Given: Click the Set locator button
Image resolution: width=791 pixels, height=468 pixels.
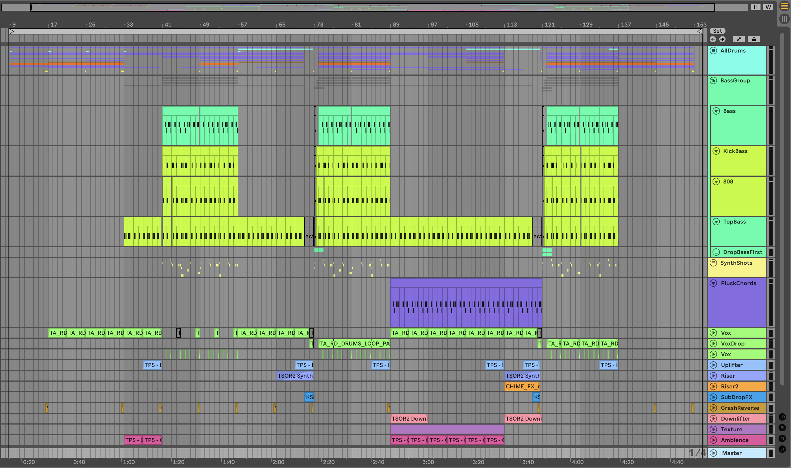Looking at the screenshot, I should [x=717, y=30].
